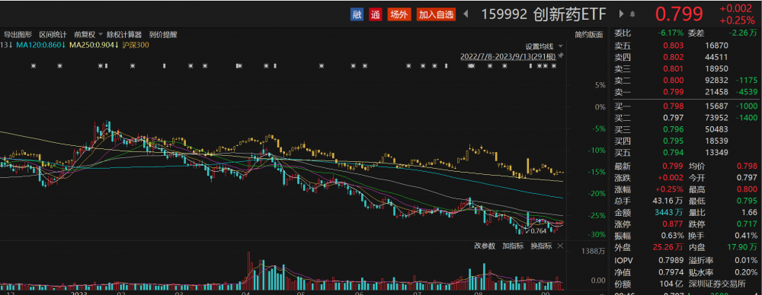762x295 pixels.
Task: Click the 均价 value 0.798
Action: tap(748, 167)
